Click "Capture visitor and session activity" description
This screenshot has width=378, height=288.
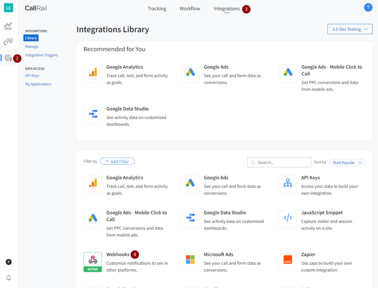(327, 225)
